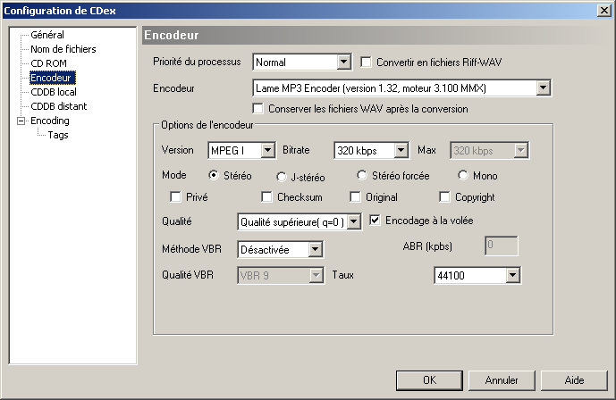Click the disabled Max bitrate dropdown
Image resolution: width=616 pixels, height=400 pixels.
490,150
